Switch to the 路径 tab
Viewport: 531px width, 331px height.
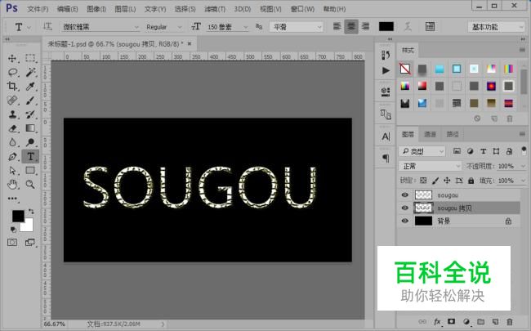click(452, 135)
